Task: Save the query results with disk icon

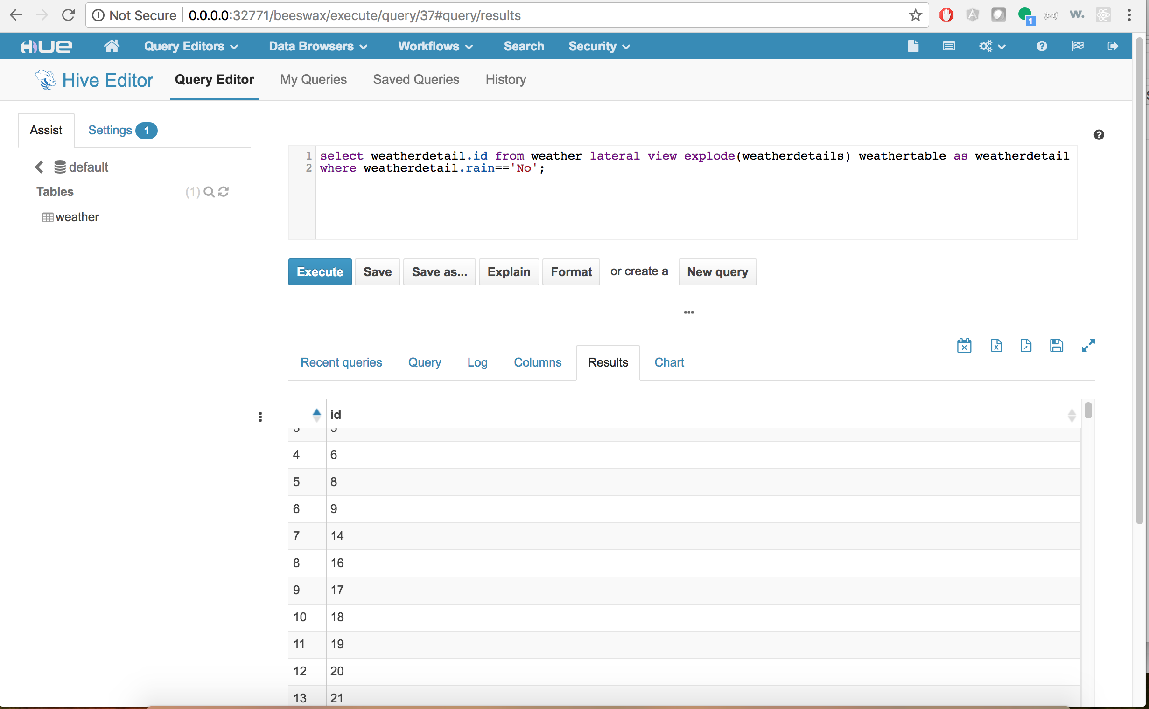Action: pos(1056,346)
